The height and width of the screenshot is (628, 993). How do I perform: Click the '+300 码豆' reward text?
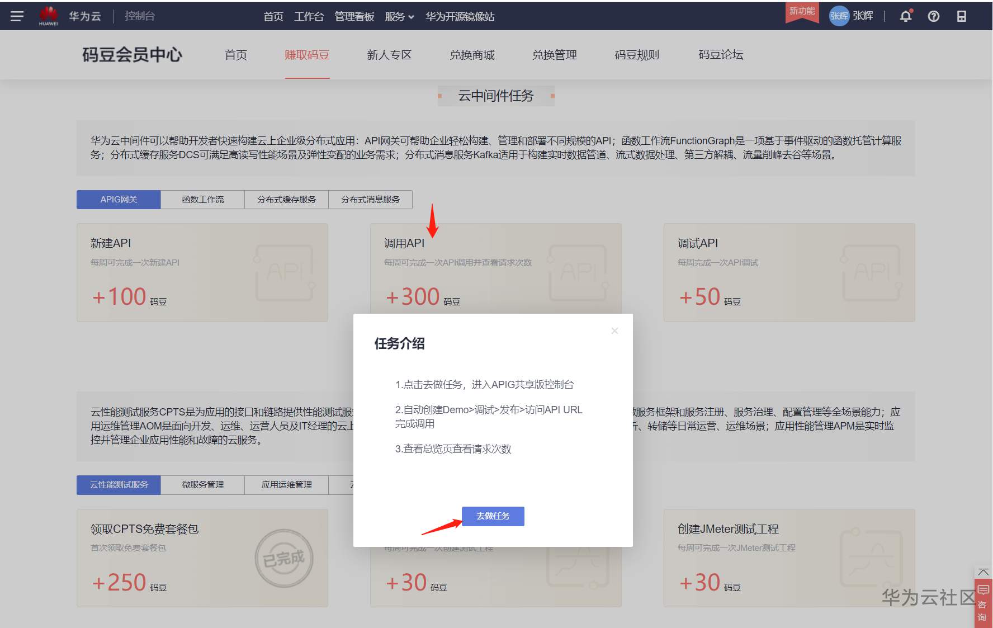[x=423, y=296]
